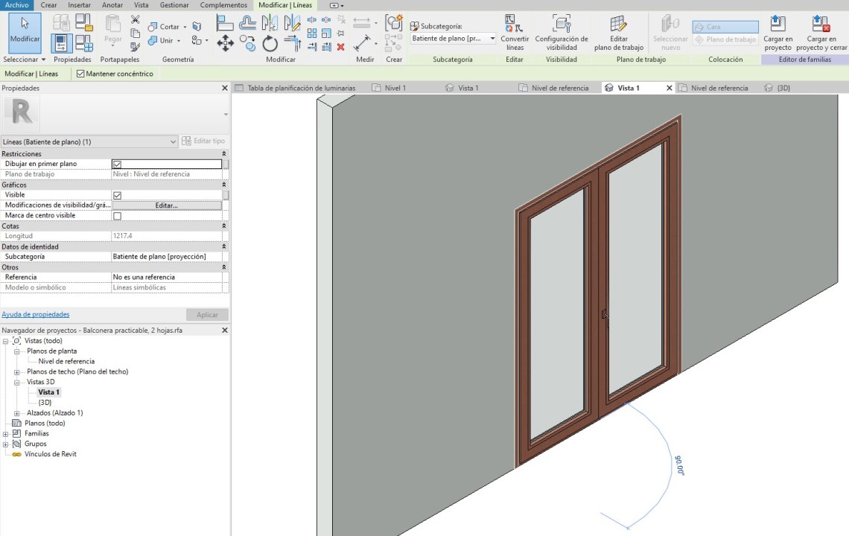
Task: Toggle the Mantener concéntrico checkbox
Action: click(81, 74)
